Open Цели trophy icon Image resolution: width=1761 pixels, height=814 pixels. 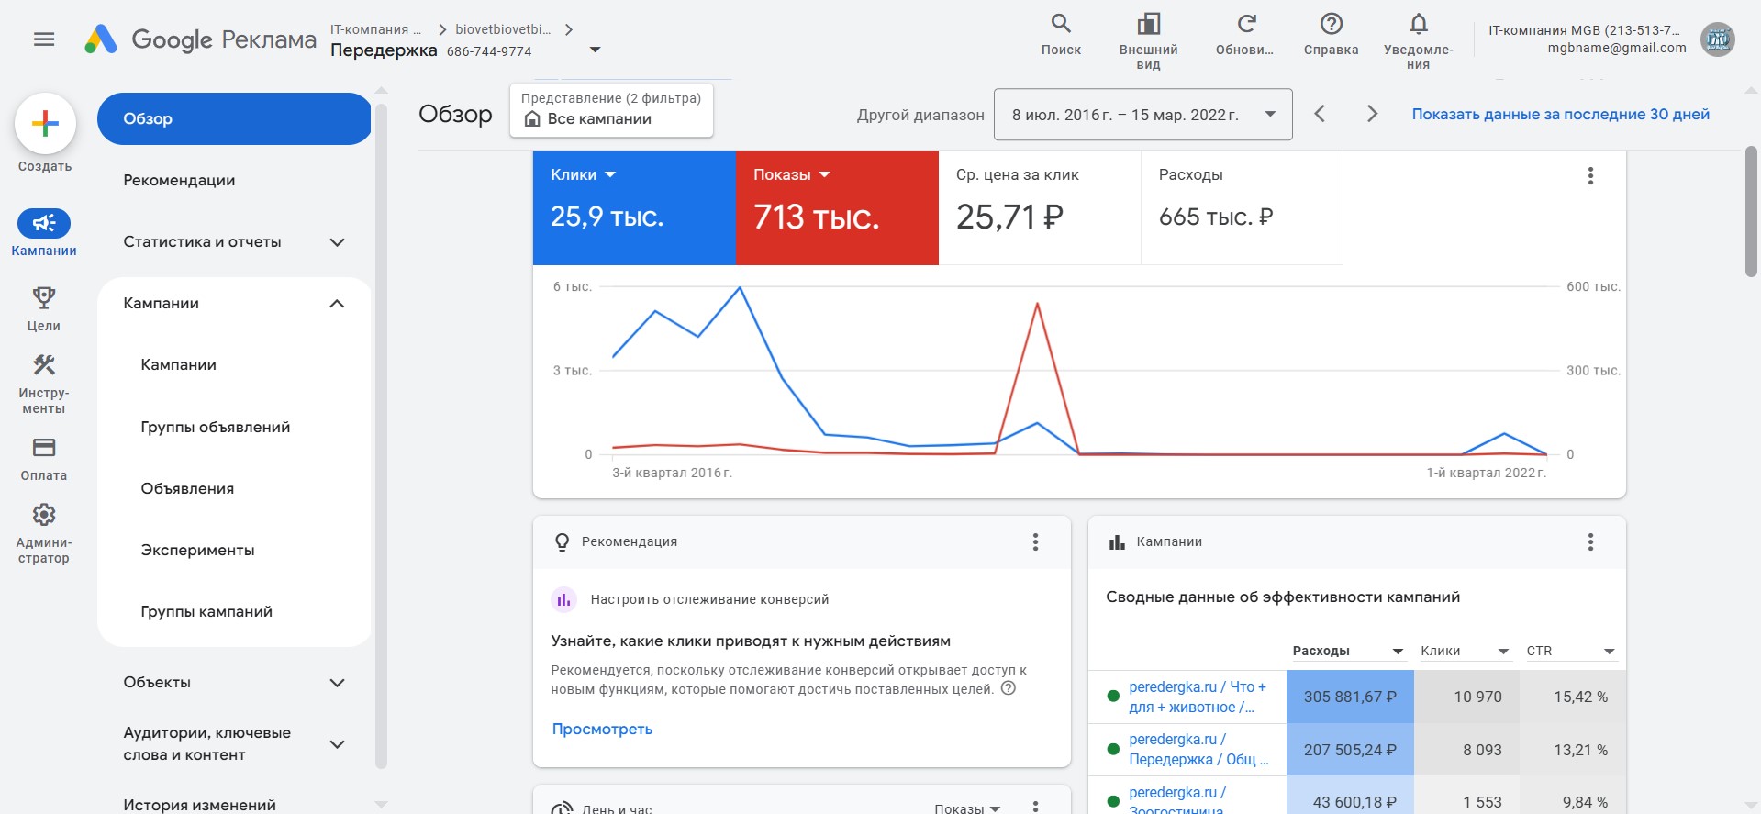(x=44, y=297)
